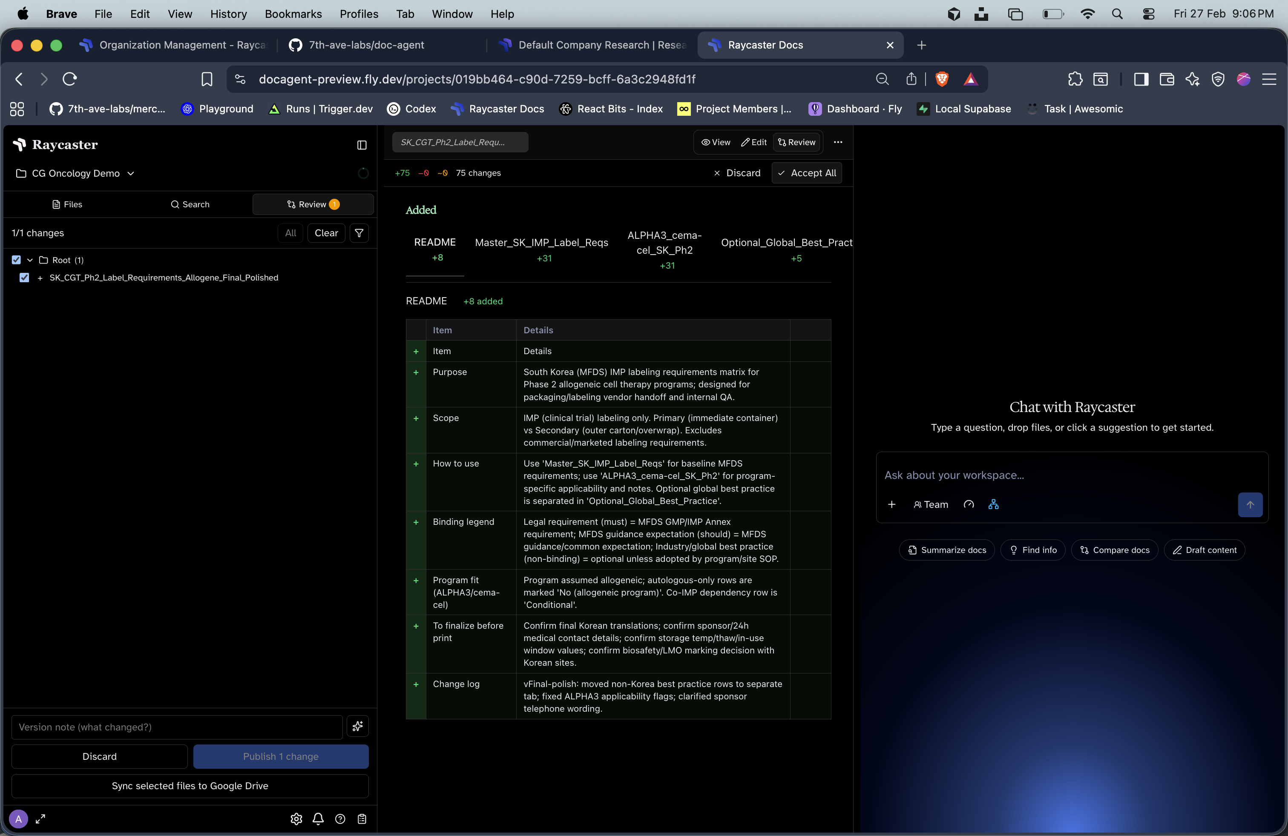Select the org chart icon in chat input
Image resolution: width=1288 pixels, height=836 pixels.
coord(994,504)
